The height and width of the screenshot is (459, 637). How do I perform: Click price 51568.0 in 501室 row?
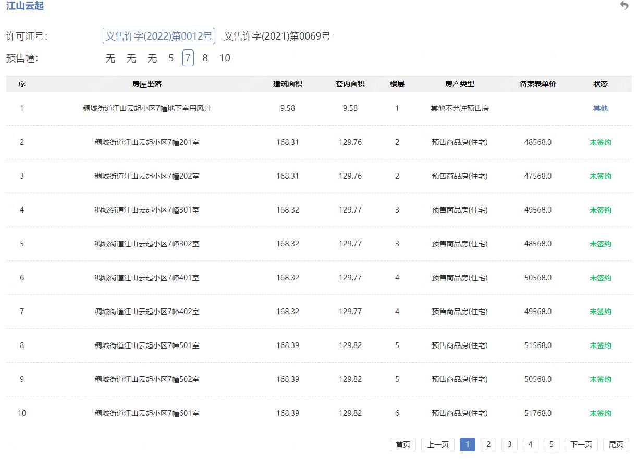coord(538,345)
